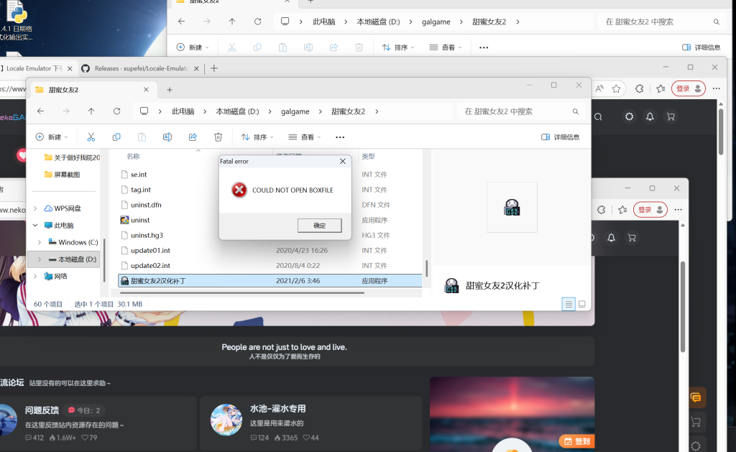Screen dimensions: 736x452
Task: Select the Cut icon in Explorer toolbar
Action: (91, 137)
